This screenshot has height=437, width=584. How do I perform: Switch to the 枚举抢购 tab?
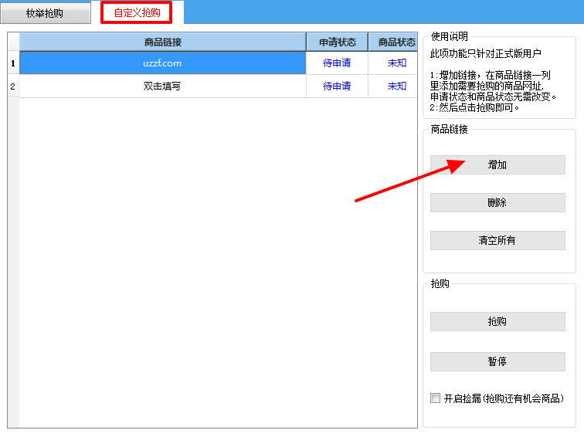click(x=45, y=13)
